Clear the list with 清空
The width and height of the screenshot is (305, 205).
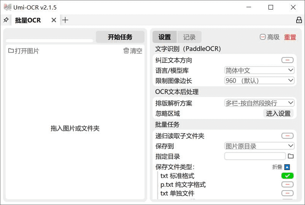(133, 51)
